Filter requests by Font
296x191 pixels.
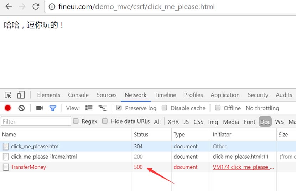coord(250,122)
